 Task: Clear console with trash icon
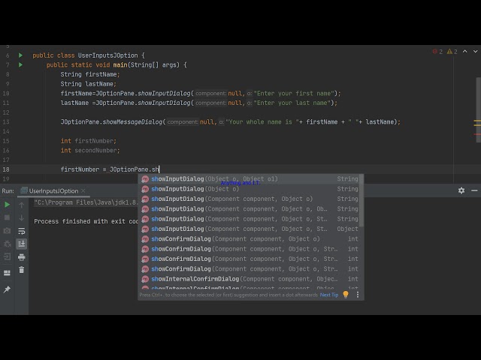22,270
